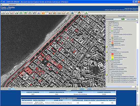Click the Torri/Campanili circle symbol
Screen dimensions: 140x106
[112, 64]
